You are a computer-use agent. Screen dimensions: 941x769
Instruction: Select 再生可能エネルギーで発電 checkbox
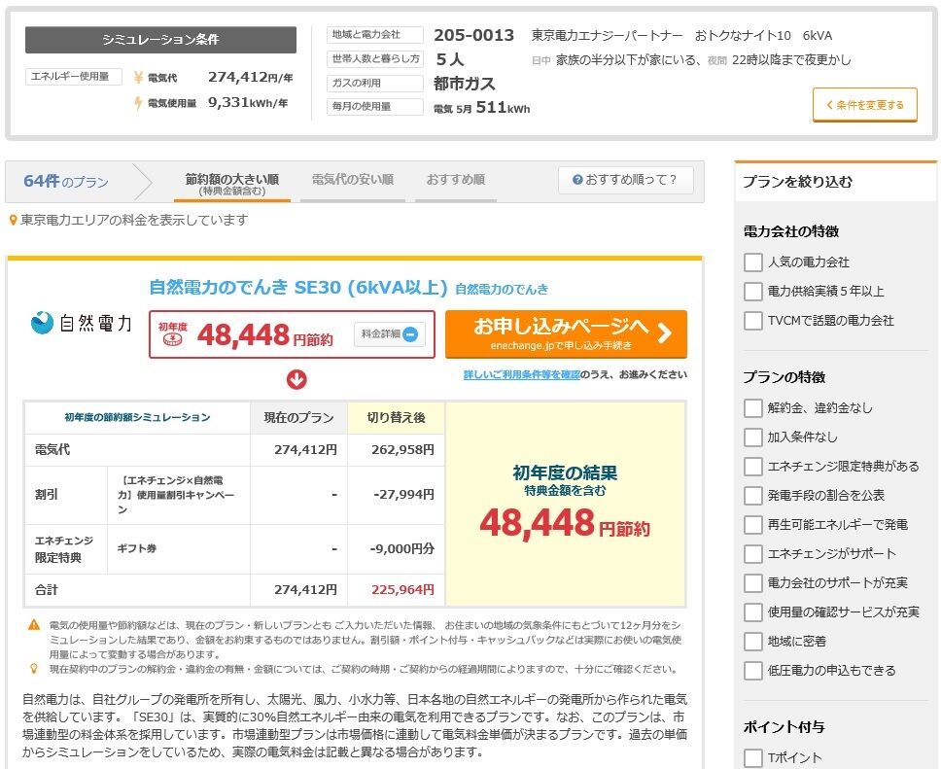pyautogui.click(x=753, y=525)
